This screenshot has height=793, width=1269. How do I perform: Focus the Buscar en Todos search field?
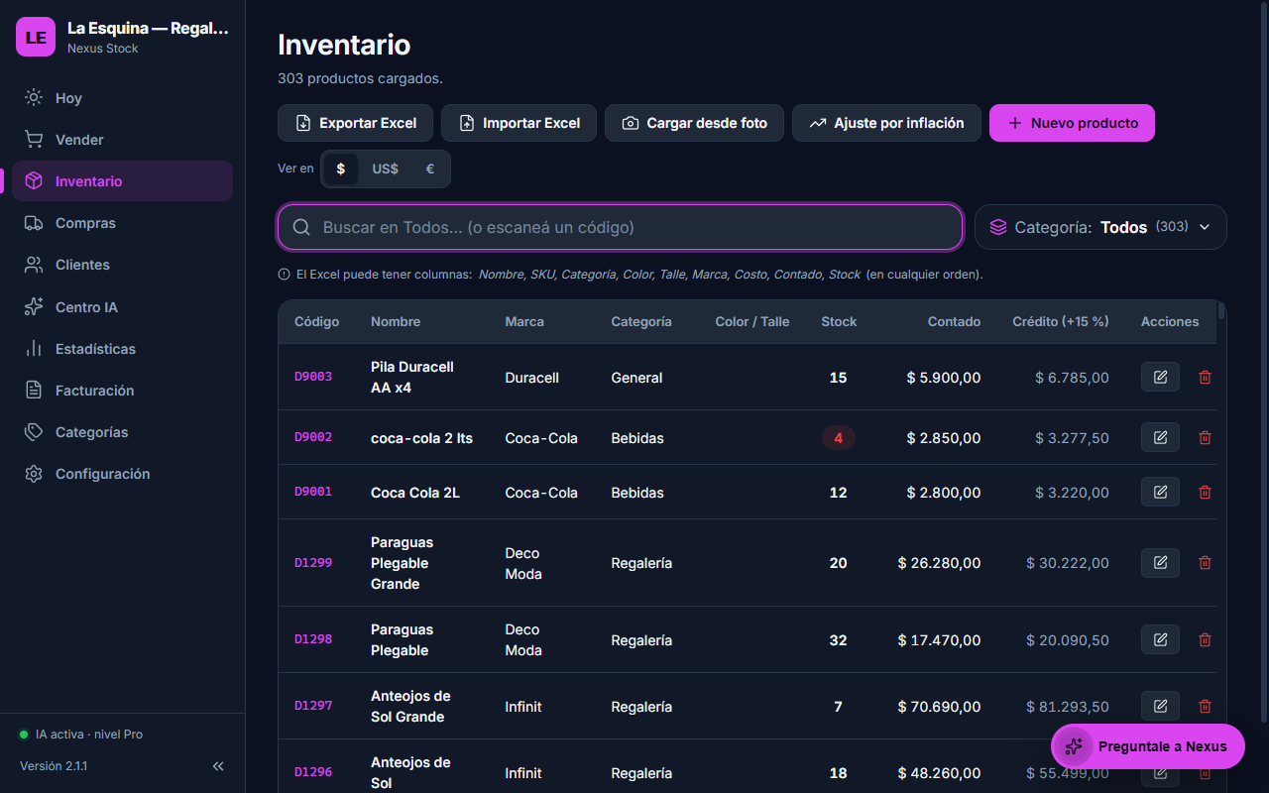pos(621,227)
